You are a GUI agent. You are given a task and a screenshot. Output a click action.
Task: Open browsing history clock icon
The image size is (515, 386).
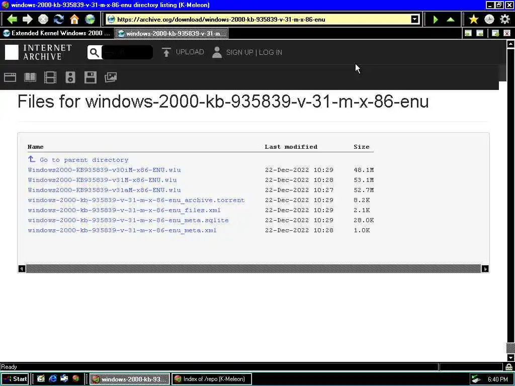coord(489,20)
